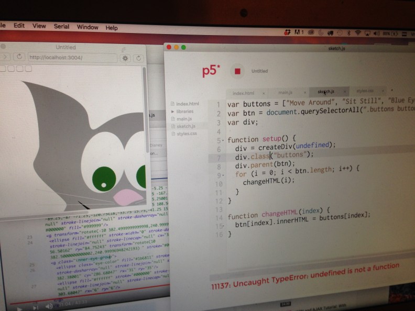The image size is (415, 311).
Task: Open the browser settings gear icon
Action: (x=125, y=58)
